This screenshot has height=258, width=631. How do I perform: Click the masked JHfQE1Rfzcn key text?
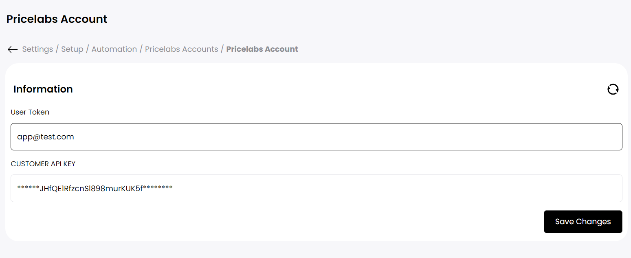[95, 188]
